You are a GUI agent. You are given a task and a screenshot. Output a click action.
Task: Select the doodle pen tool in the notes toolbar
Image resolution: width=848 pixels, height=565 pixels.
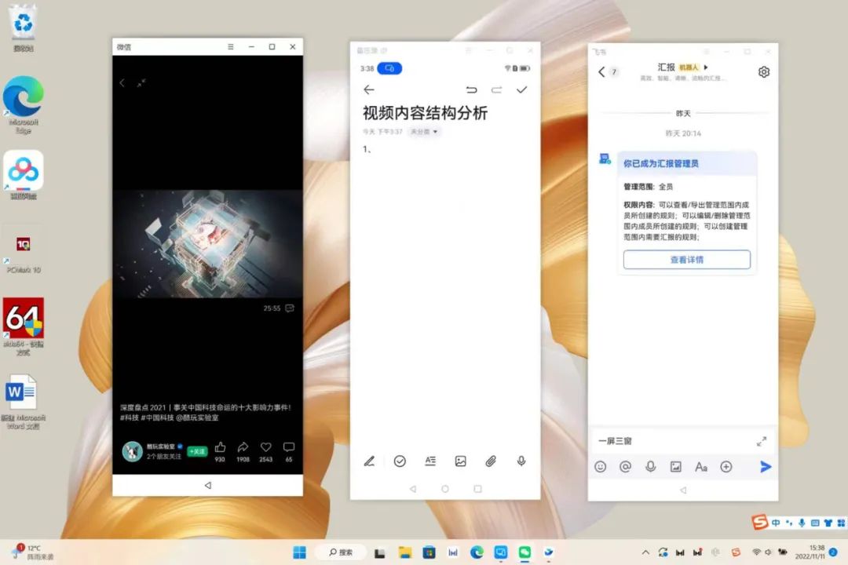pos(369,461)
